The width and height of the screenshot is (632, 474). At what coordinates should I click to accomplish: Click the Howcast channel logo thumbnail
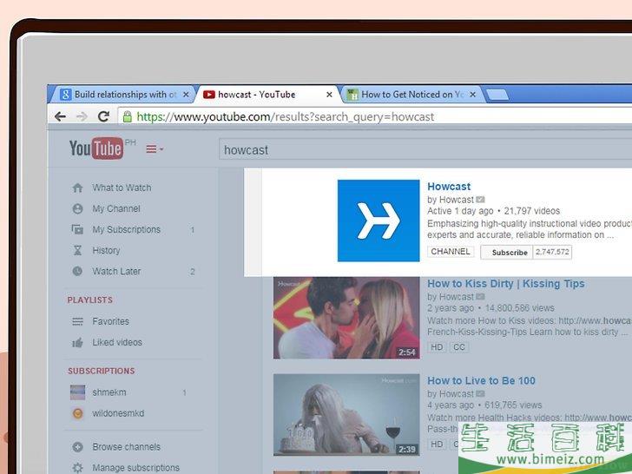tap(379, 221)
